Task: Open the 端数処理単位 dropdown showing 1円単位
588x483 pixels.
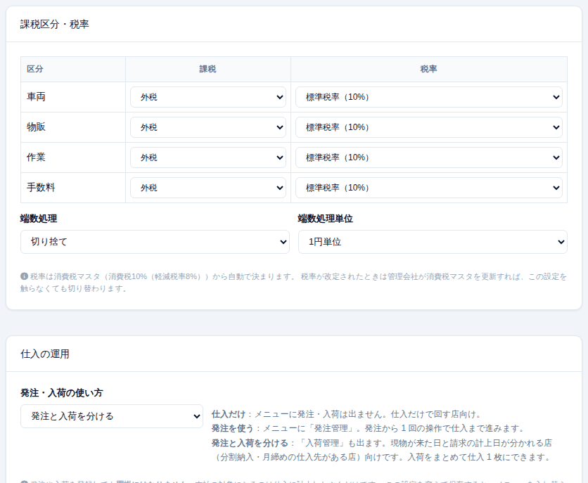Action: click(x=433, y=242)
